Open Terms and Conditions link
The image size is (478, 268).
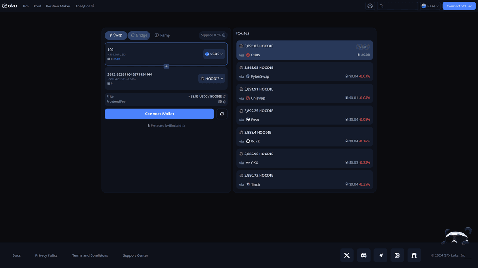(90, 255)
